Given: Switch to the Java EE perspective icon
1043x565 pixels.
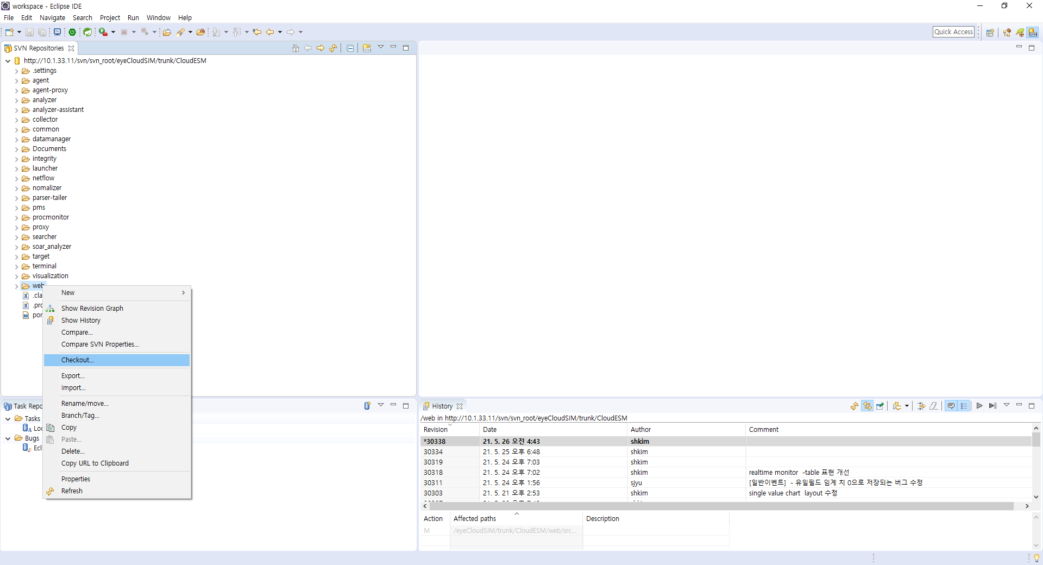Looking at the screenshot, I should (x=1007, y=33).
